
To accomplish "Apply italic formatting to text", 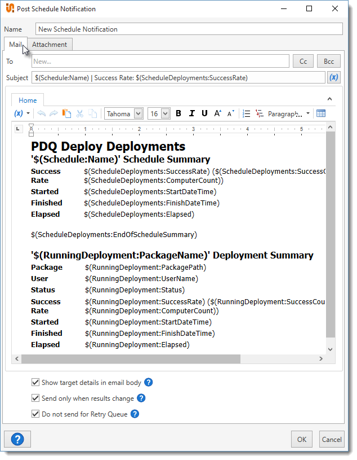I will (x=191, y=113).
